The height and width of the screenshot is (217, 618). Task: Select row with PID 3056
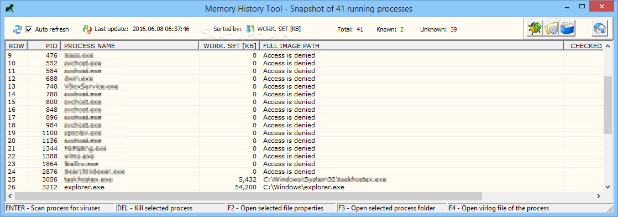click(x=304, y=179)
